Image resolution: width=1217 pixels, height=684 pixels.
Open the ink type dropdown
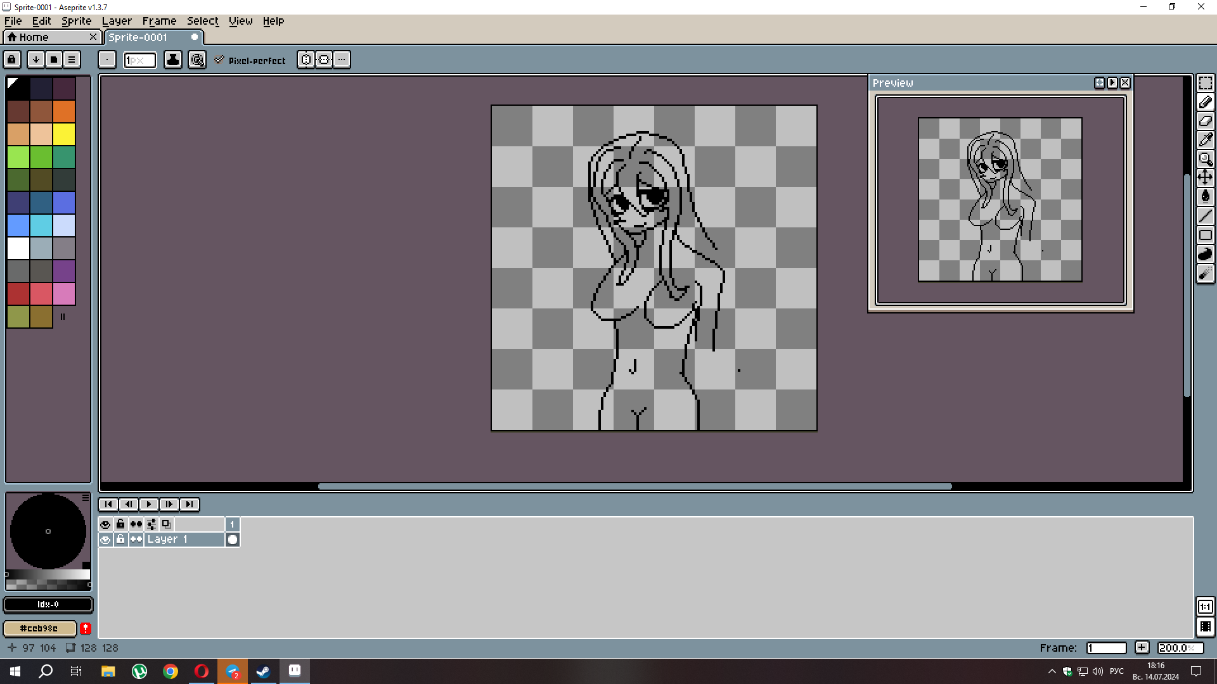173,60
